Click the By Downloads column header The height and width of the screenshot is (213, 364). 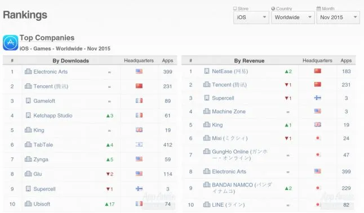pos(70,61)
